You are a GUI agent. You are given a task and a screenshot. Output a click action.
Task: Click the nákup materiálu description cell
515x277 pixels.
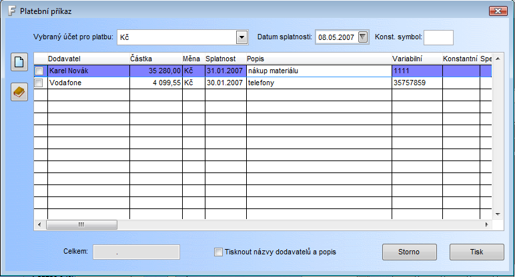(319, 71)
